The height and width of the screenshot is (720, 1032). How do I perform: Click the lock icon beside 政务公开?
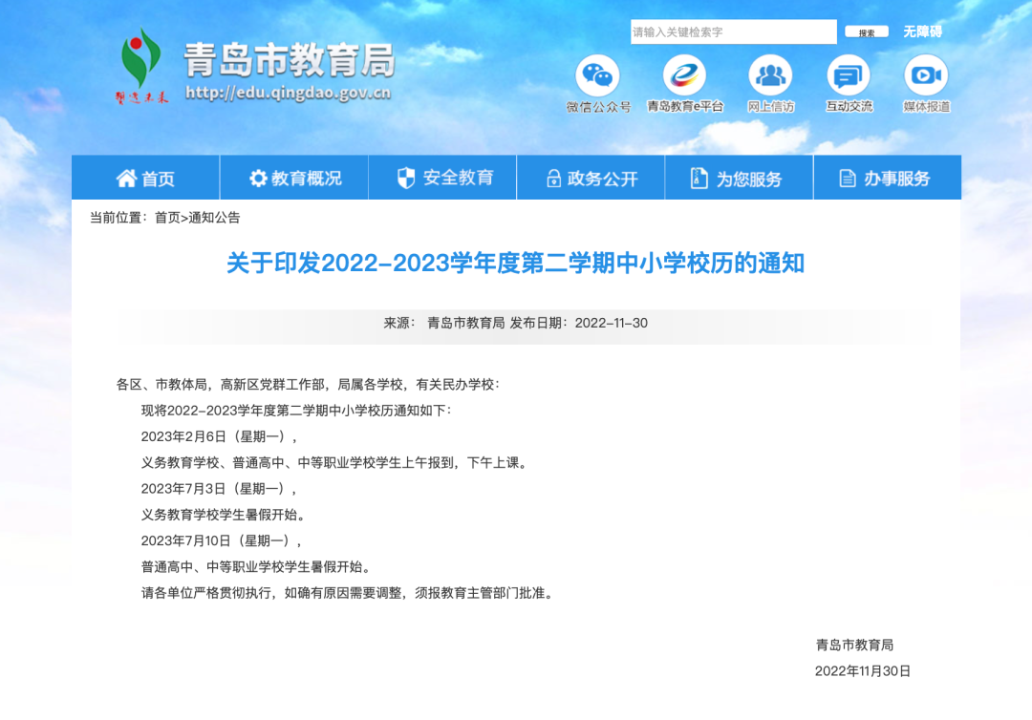[x=553, y=178]
